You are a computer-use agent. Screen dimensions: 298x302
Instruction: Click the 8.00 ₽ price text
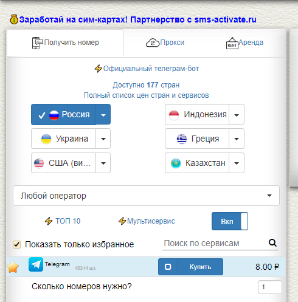(267, 267)
